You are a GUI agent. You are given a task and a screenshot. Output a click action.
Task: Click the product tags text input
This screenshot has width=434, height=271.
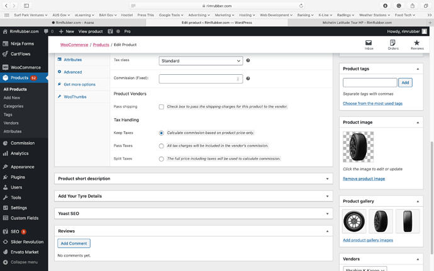point(370,82)
